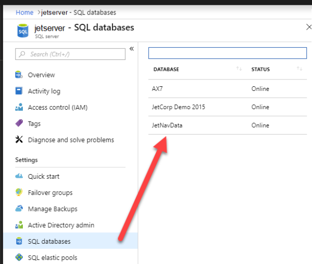The height and width of the screenshot is (264, 312).
Task: Click the Diagnose and solve problems wrench icon
Action: click(19, 140)
